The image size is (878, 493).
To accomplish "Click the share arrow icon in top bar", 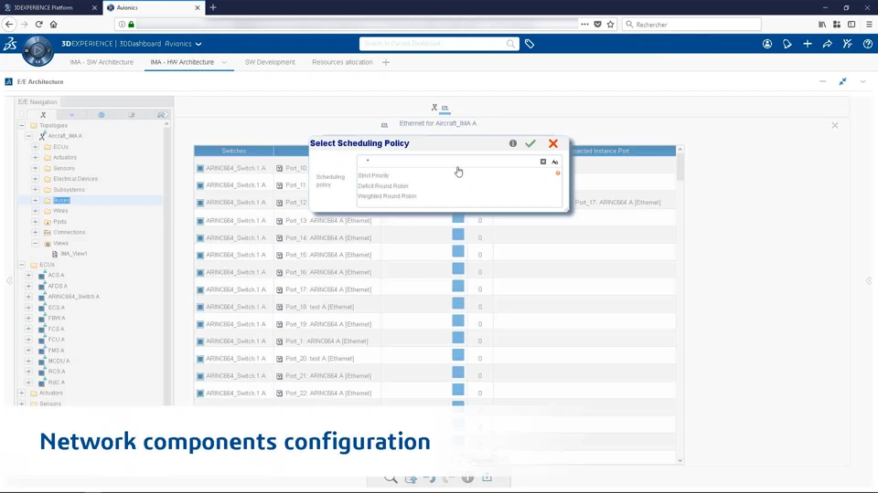I will (x=827, y=44).
